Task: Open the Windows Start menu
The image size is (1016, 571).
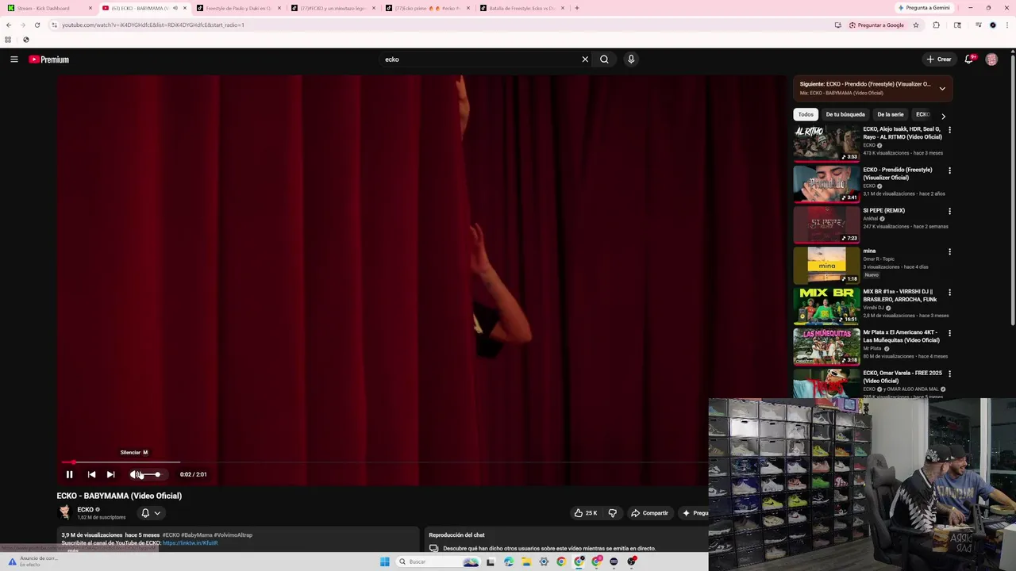Action: point(385,561)
